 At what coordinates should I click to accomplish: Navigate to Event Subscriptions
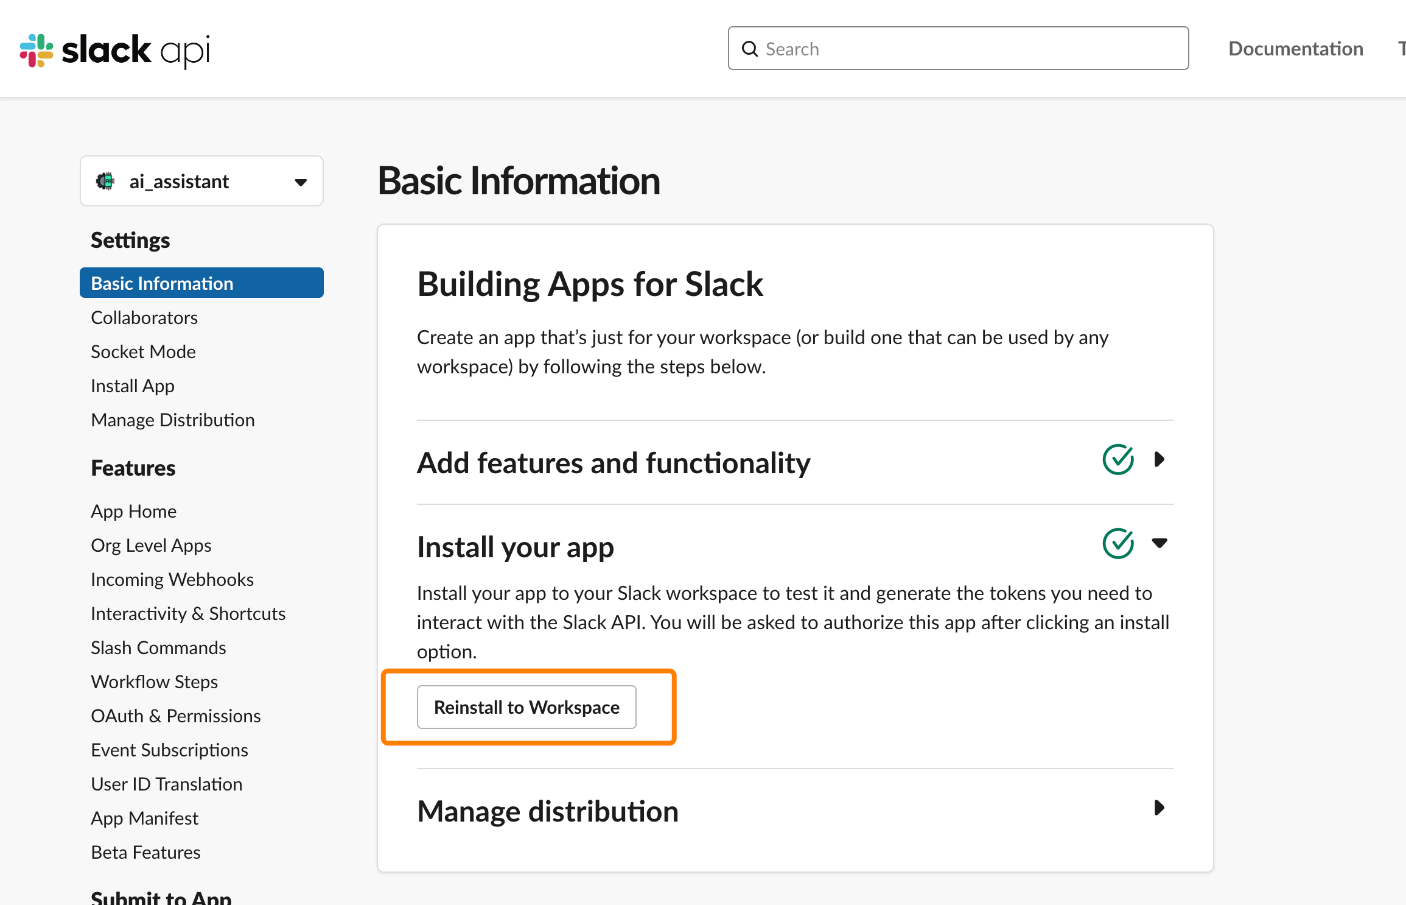tap(169, 750)
